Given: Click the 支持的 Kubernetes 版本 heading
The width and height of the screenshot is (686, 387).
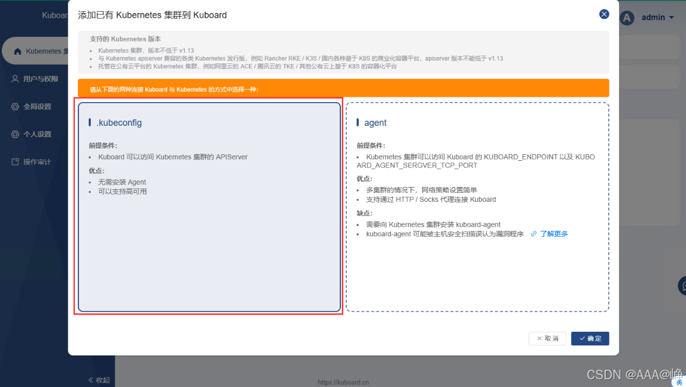Looking at the screenshot, I should point(125,39).
